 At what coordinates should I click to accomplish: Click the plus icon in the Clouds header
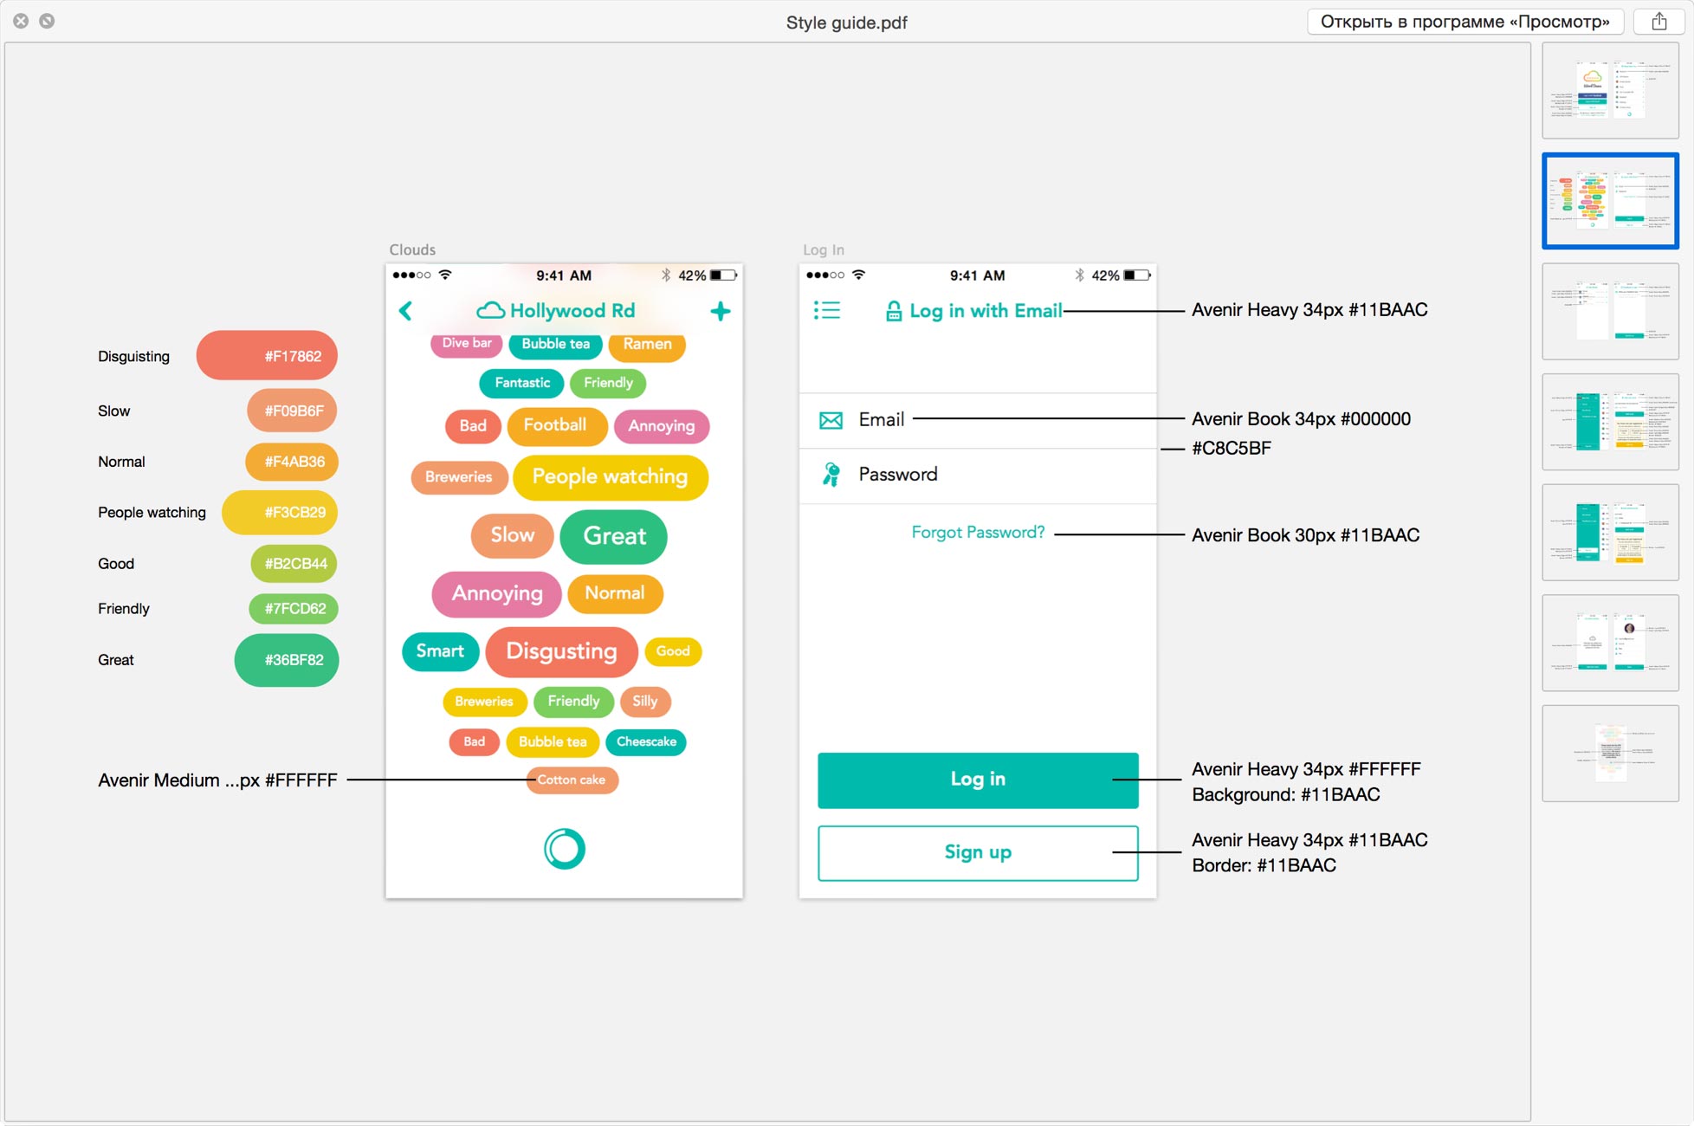coord(720,311)
